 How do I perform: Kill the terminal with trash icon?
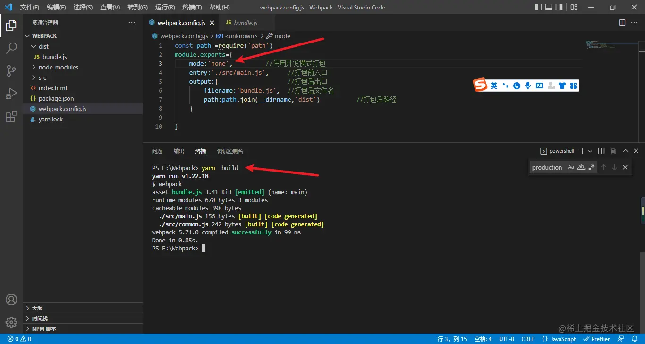tap(613, 151)
